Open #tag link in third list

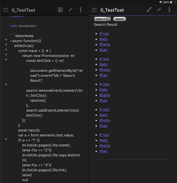coord(103,101)
